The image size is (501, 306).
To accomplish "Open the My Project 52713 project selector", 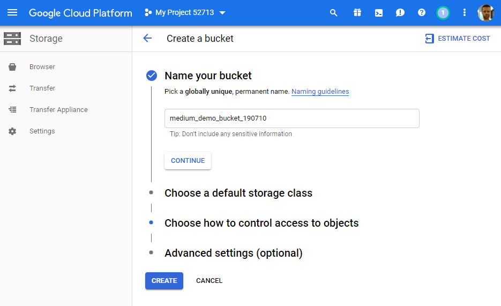I will [185, 12].
